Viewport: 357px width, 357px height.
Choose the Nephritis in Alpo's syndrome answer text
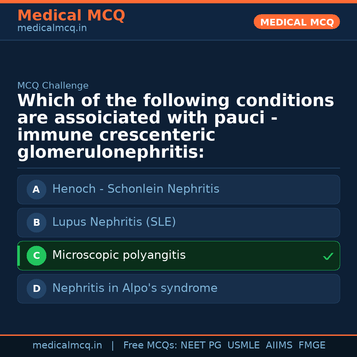pyautogui.click(x=135, y=288)
